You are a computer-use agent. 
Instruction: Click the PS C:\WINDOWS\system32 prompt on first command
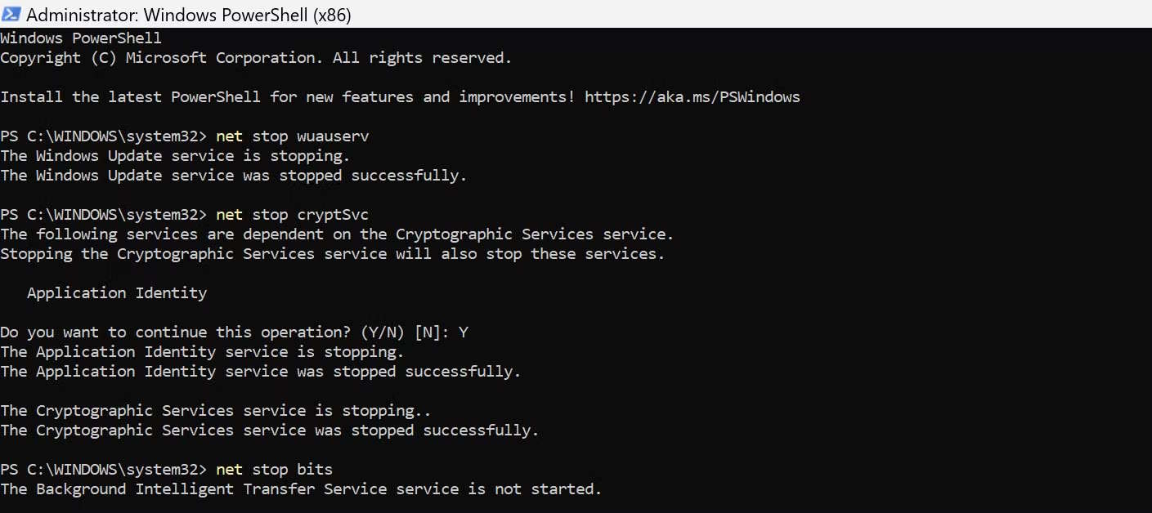pyautogui.click(x=103, y=136)
